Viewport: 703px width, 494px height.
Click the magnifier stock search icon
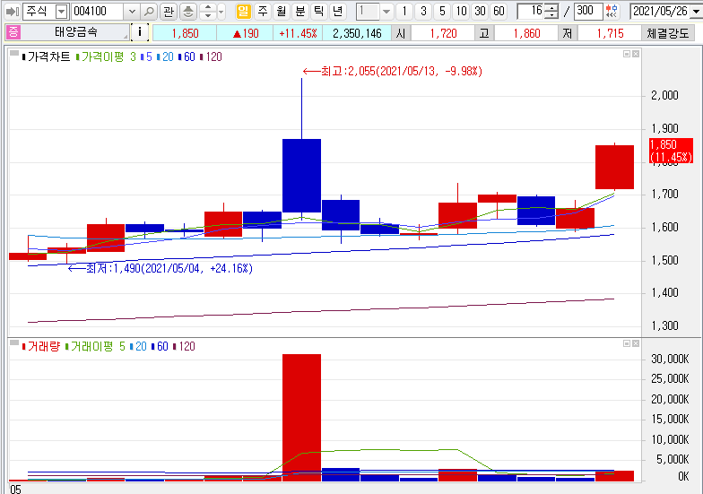click(149, 11)
